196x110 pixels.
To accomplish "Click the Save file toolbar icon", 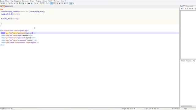I will [x=1, y=3].
